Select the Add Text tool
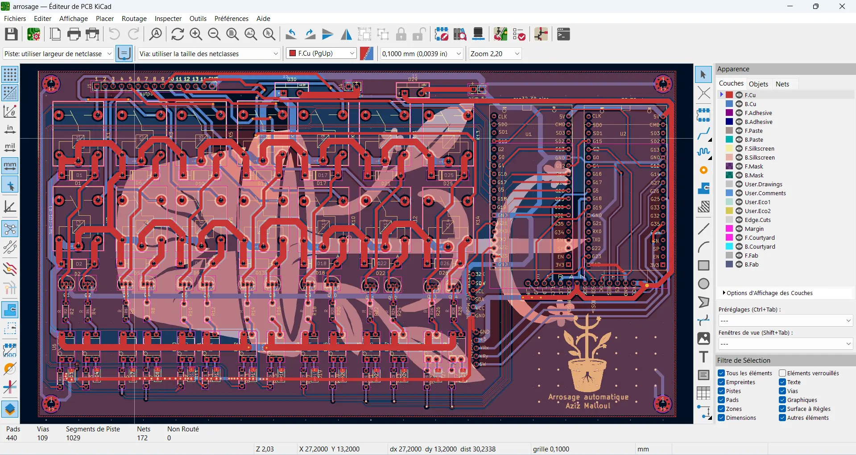856x455 pixels. [704, 357]
